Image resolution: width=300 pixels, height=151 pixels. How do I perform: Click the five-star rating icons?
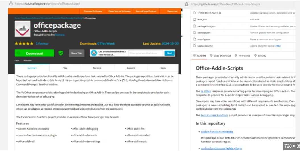[x=24, y=44]
